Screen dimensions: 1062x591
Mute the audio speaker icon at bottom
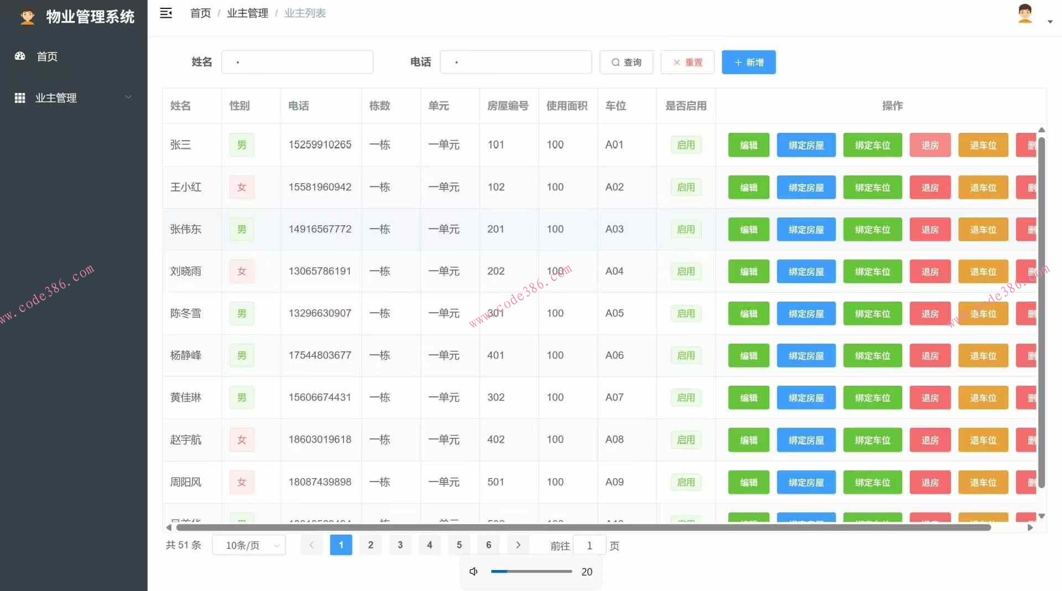tap(473, 571)
